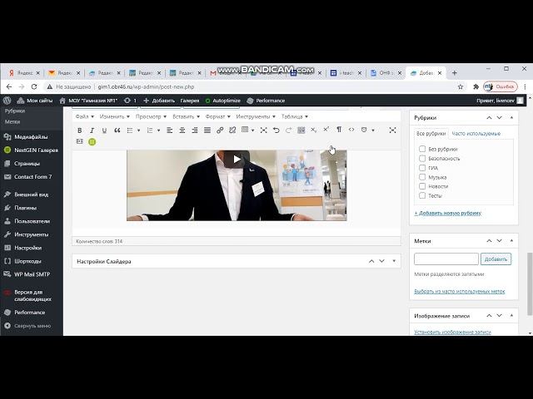
Task: Focus the Метки tag input field
Action: (x=446, y=259)
